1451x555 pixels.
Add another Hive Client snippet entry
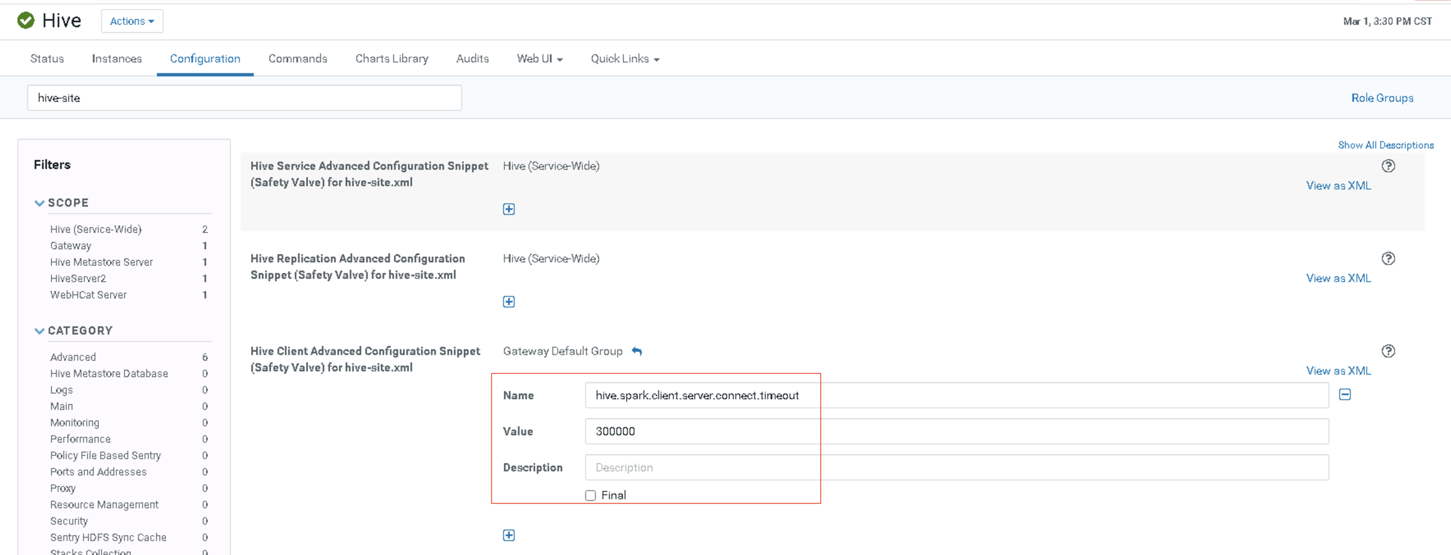click(508, 535)
